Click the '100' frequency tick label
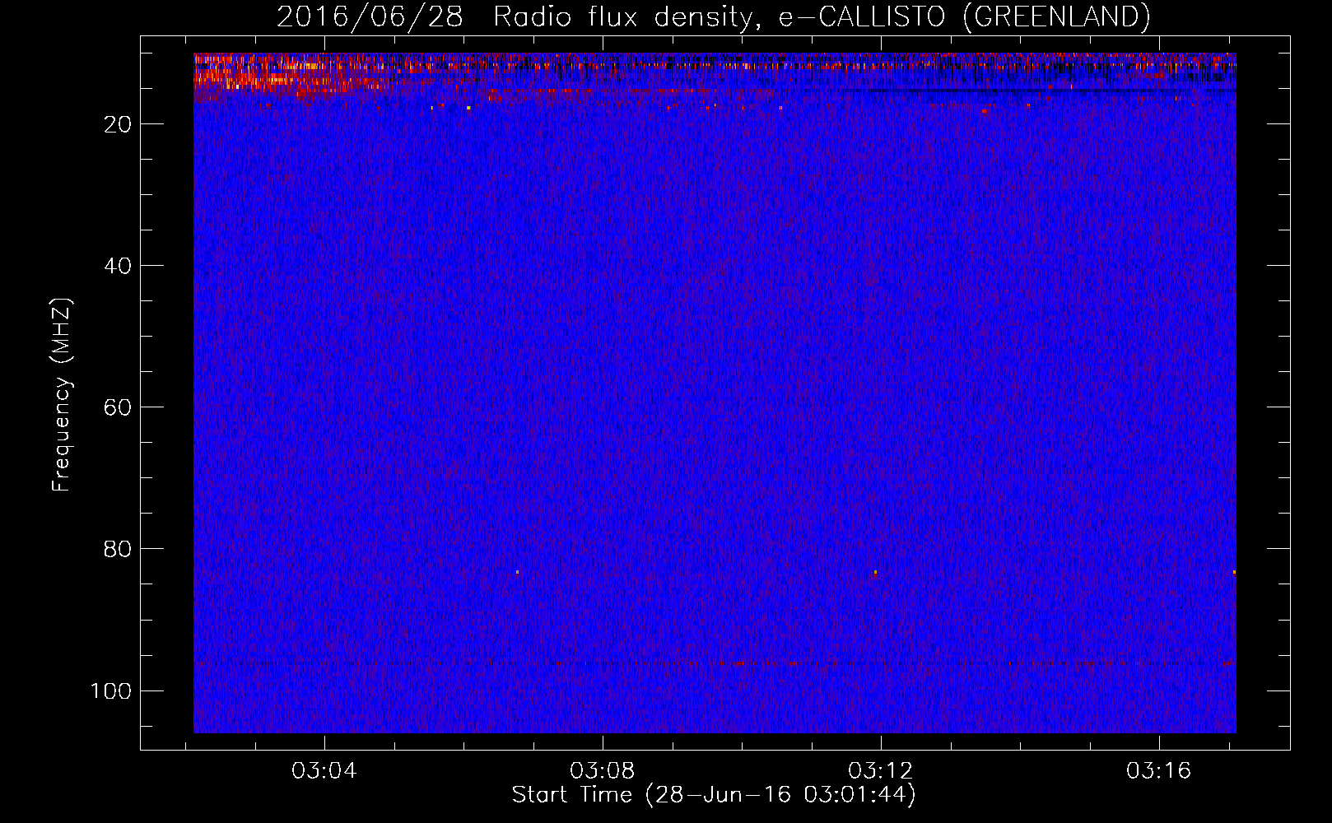Viewport: 1332px width, 823px height. pos(111,690)
